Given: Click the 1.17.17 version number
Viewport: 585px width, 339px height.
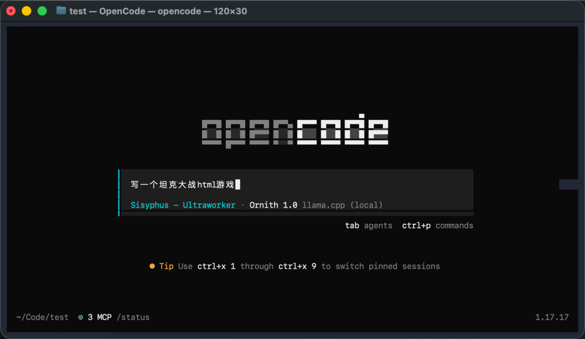Looking at the screenshot, I should (552, 317).
